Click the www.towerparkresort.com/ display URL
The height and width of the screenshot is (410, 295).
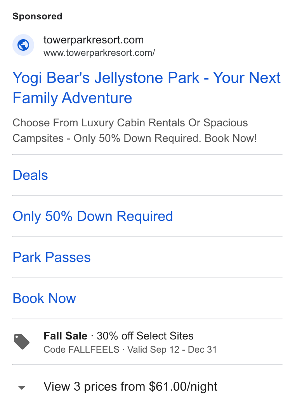[x=99, y=53]
